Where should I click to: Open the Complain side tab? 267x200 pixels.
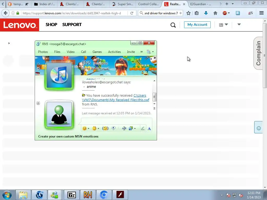tap(258, 53)
